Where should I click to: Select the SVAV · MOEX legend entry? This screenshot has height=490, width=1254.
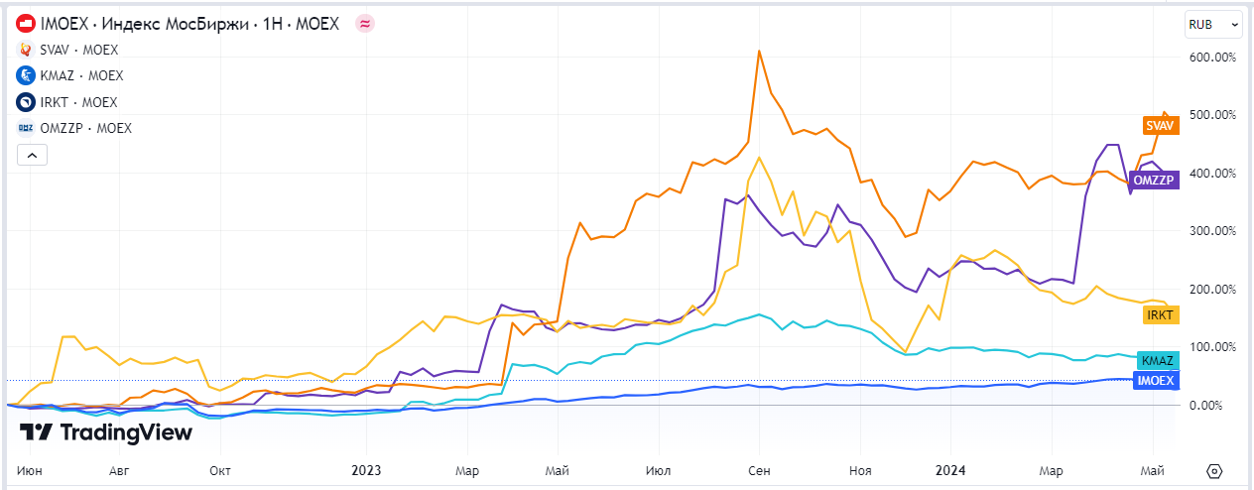coord(81,50)
